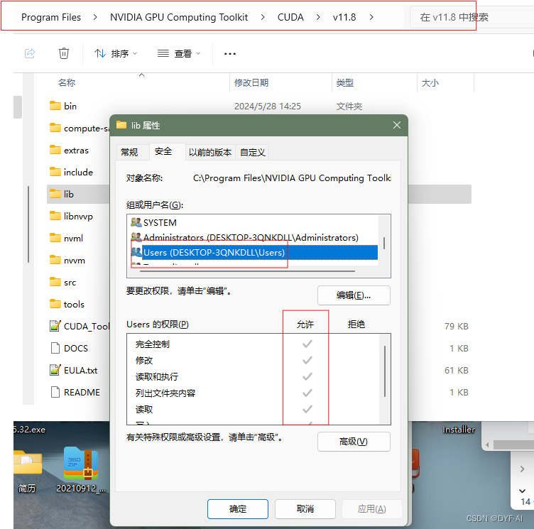Sort by 名称 column header

coord(67,83)
